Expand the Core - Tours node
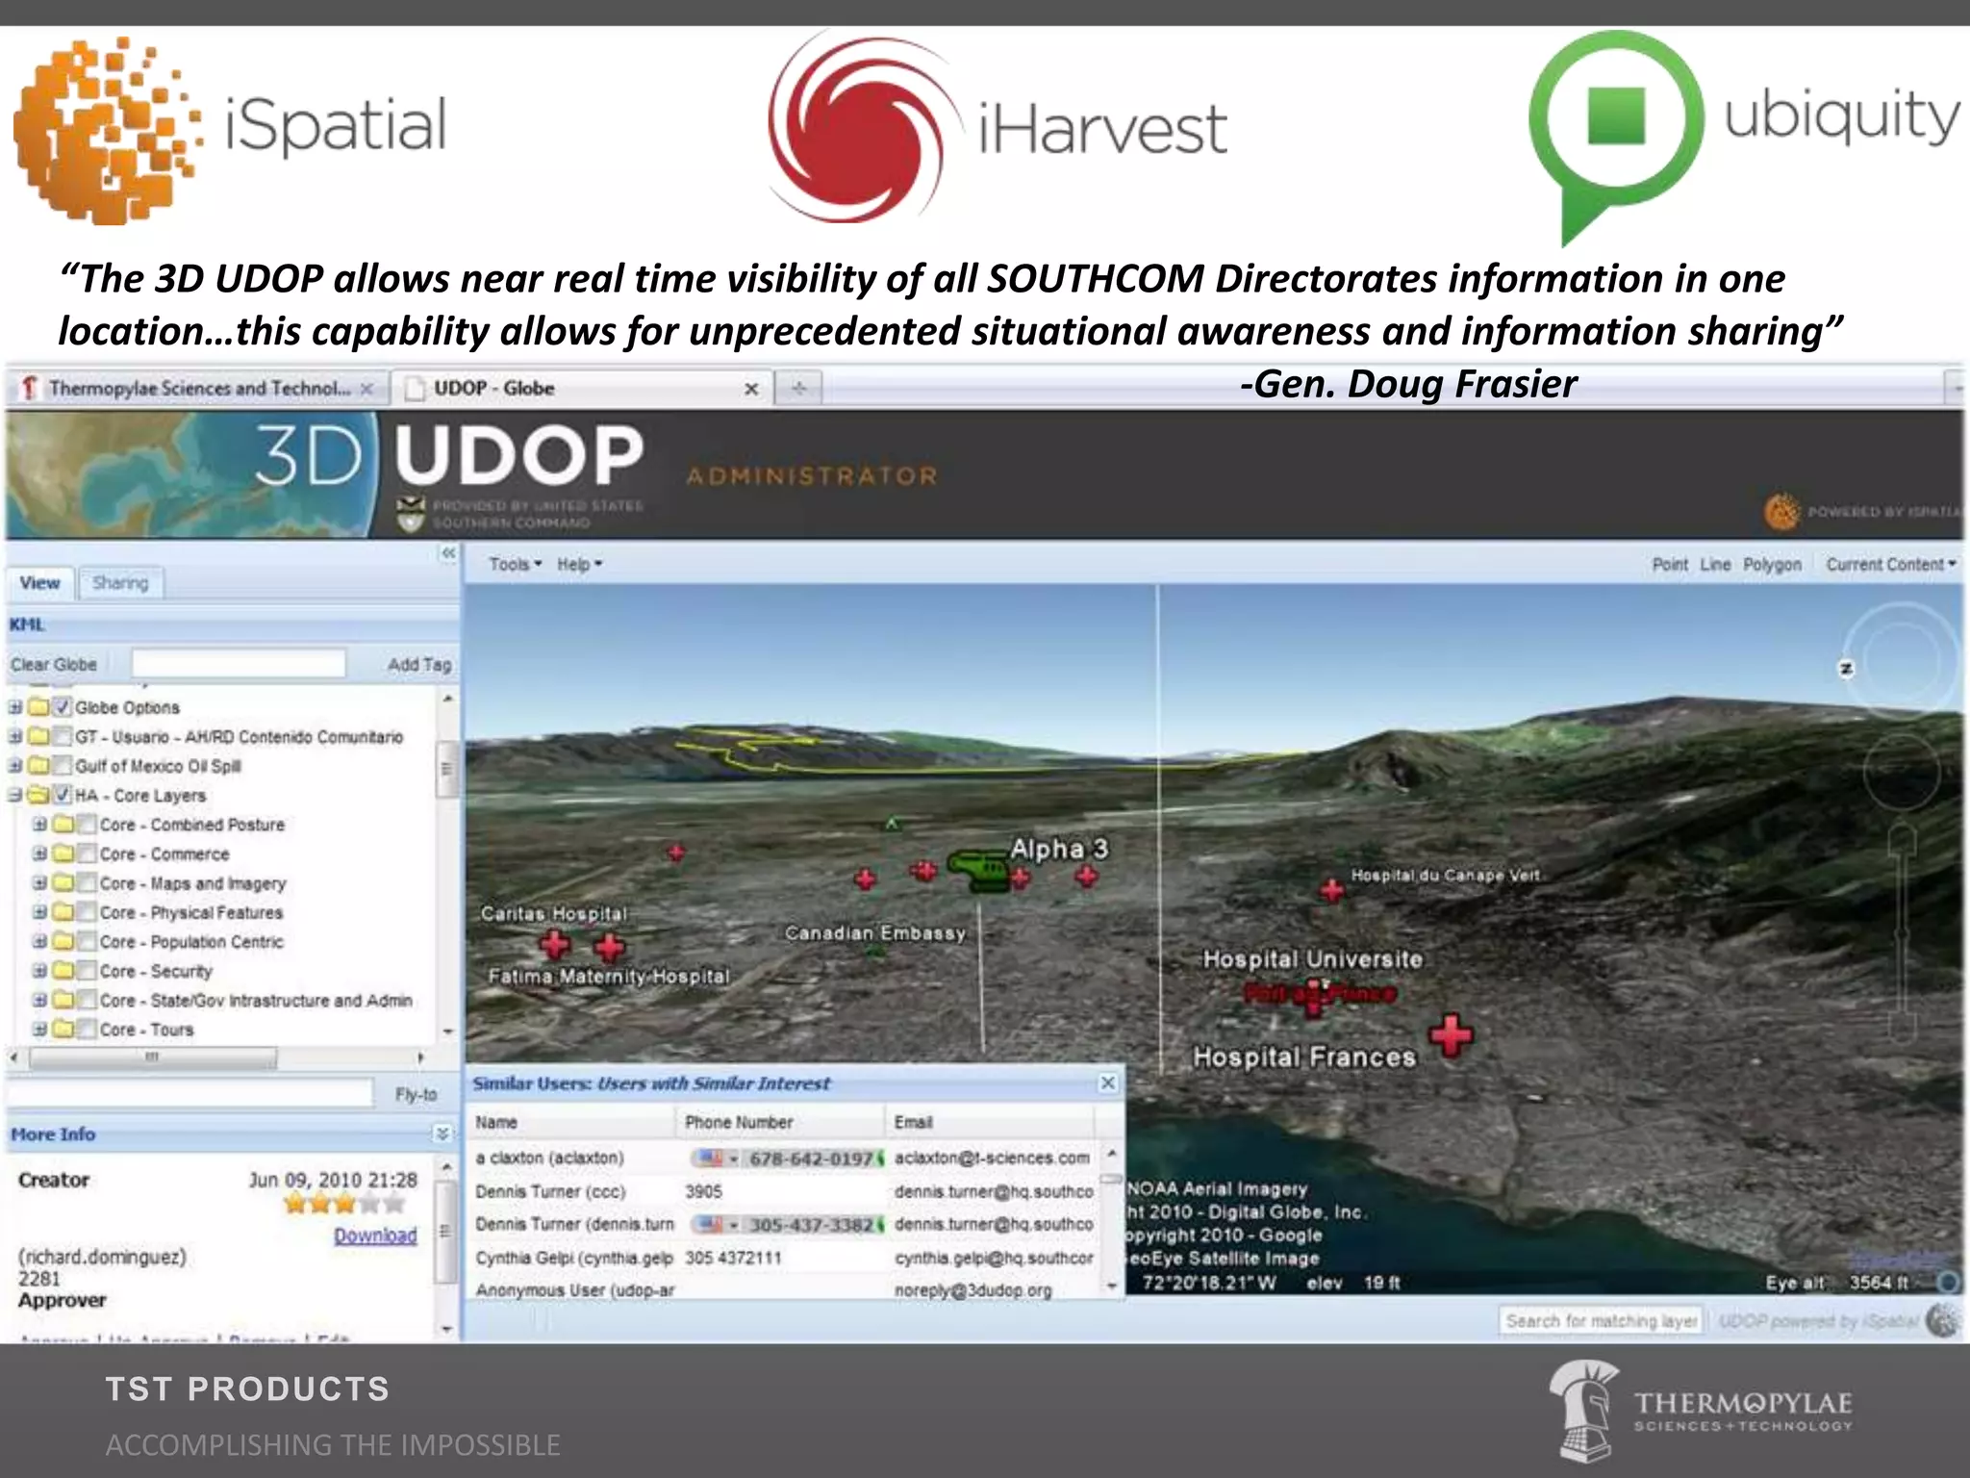 pyautogui.click(x=40, y=1030)
